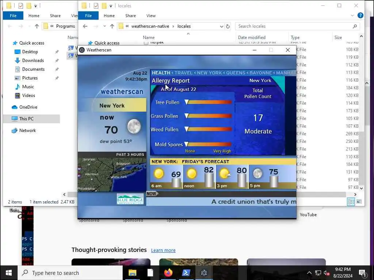
Task: Open File tab in Programs window
Action: tap(13, 16)
